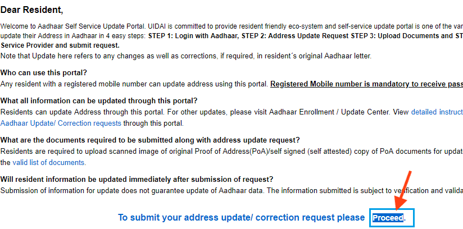Click 'What all information can be updated' heading

(x=99, y=100)
